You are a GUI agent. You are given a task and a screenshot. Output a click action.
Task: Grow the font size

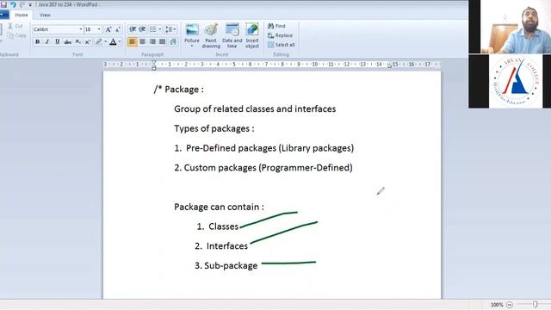point(108,29)
